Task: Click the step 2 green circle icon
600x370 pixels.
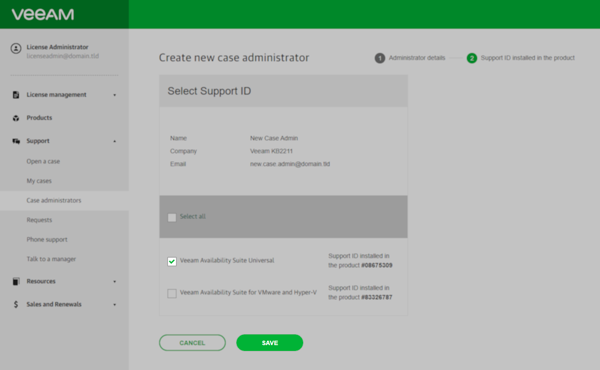Action: click(472, 58)
